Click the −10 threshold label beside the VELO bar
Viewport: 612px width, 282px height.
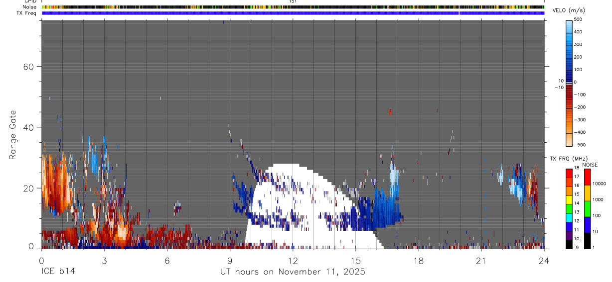tap(559, 88)
